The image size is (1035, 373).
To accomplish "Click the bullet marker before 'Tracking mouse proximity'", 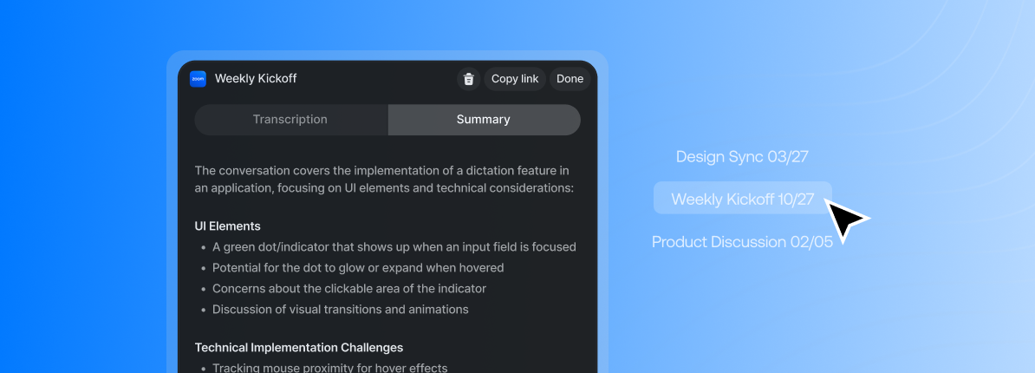I will point(203,368).
